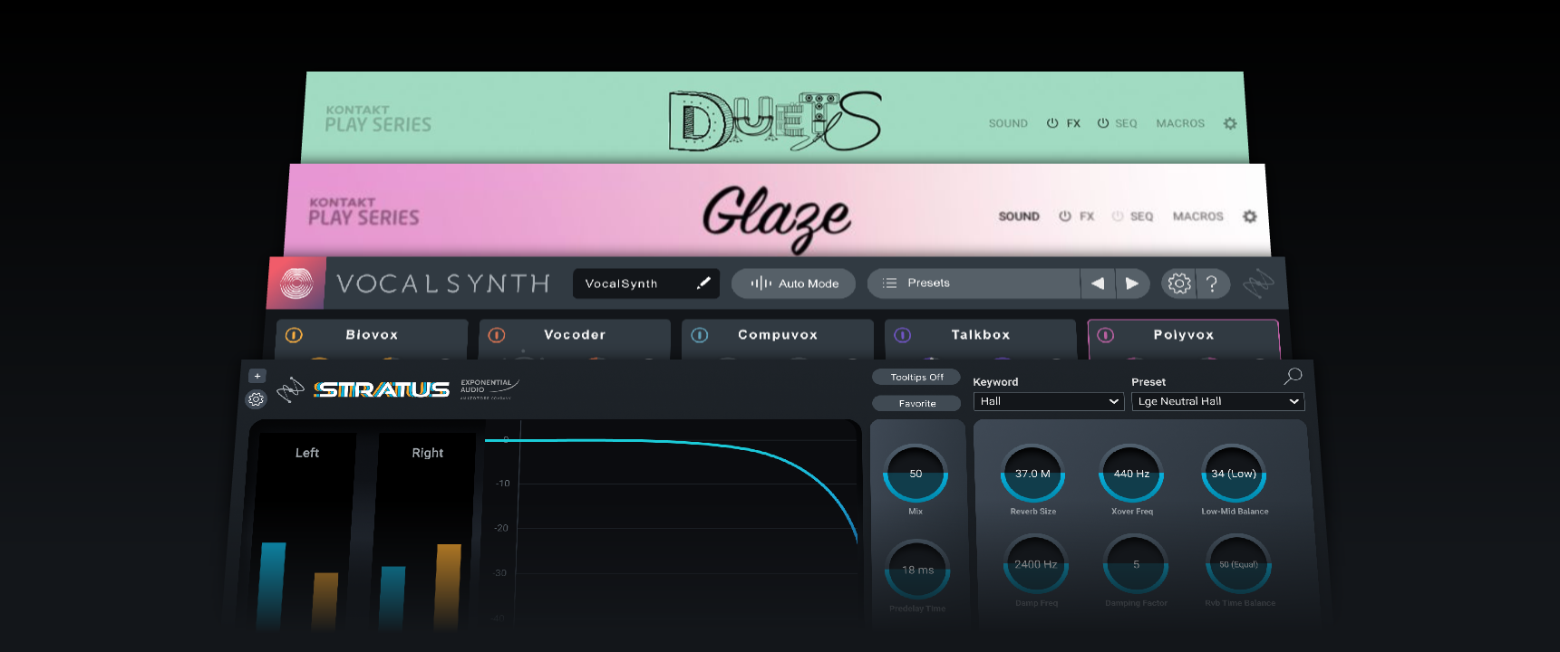This screenshot has width=1560, height=652.
Task: Toggle Compuvox module power
Action: [700, 335]
